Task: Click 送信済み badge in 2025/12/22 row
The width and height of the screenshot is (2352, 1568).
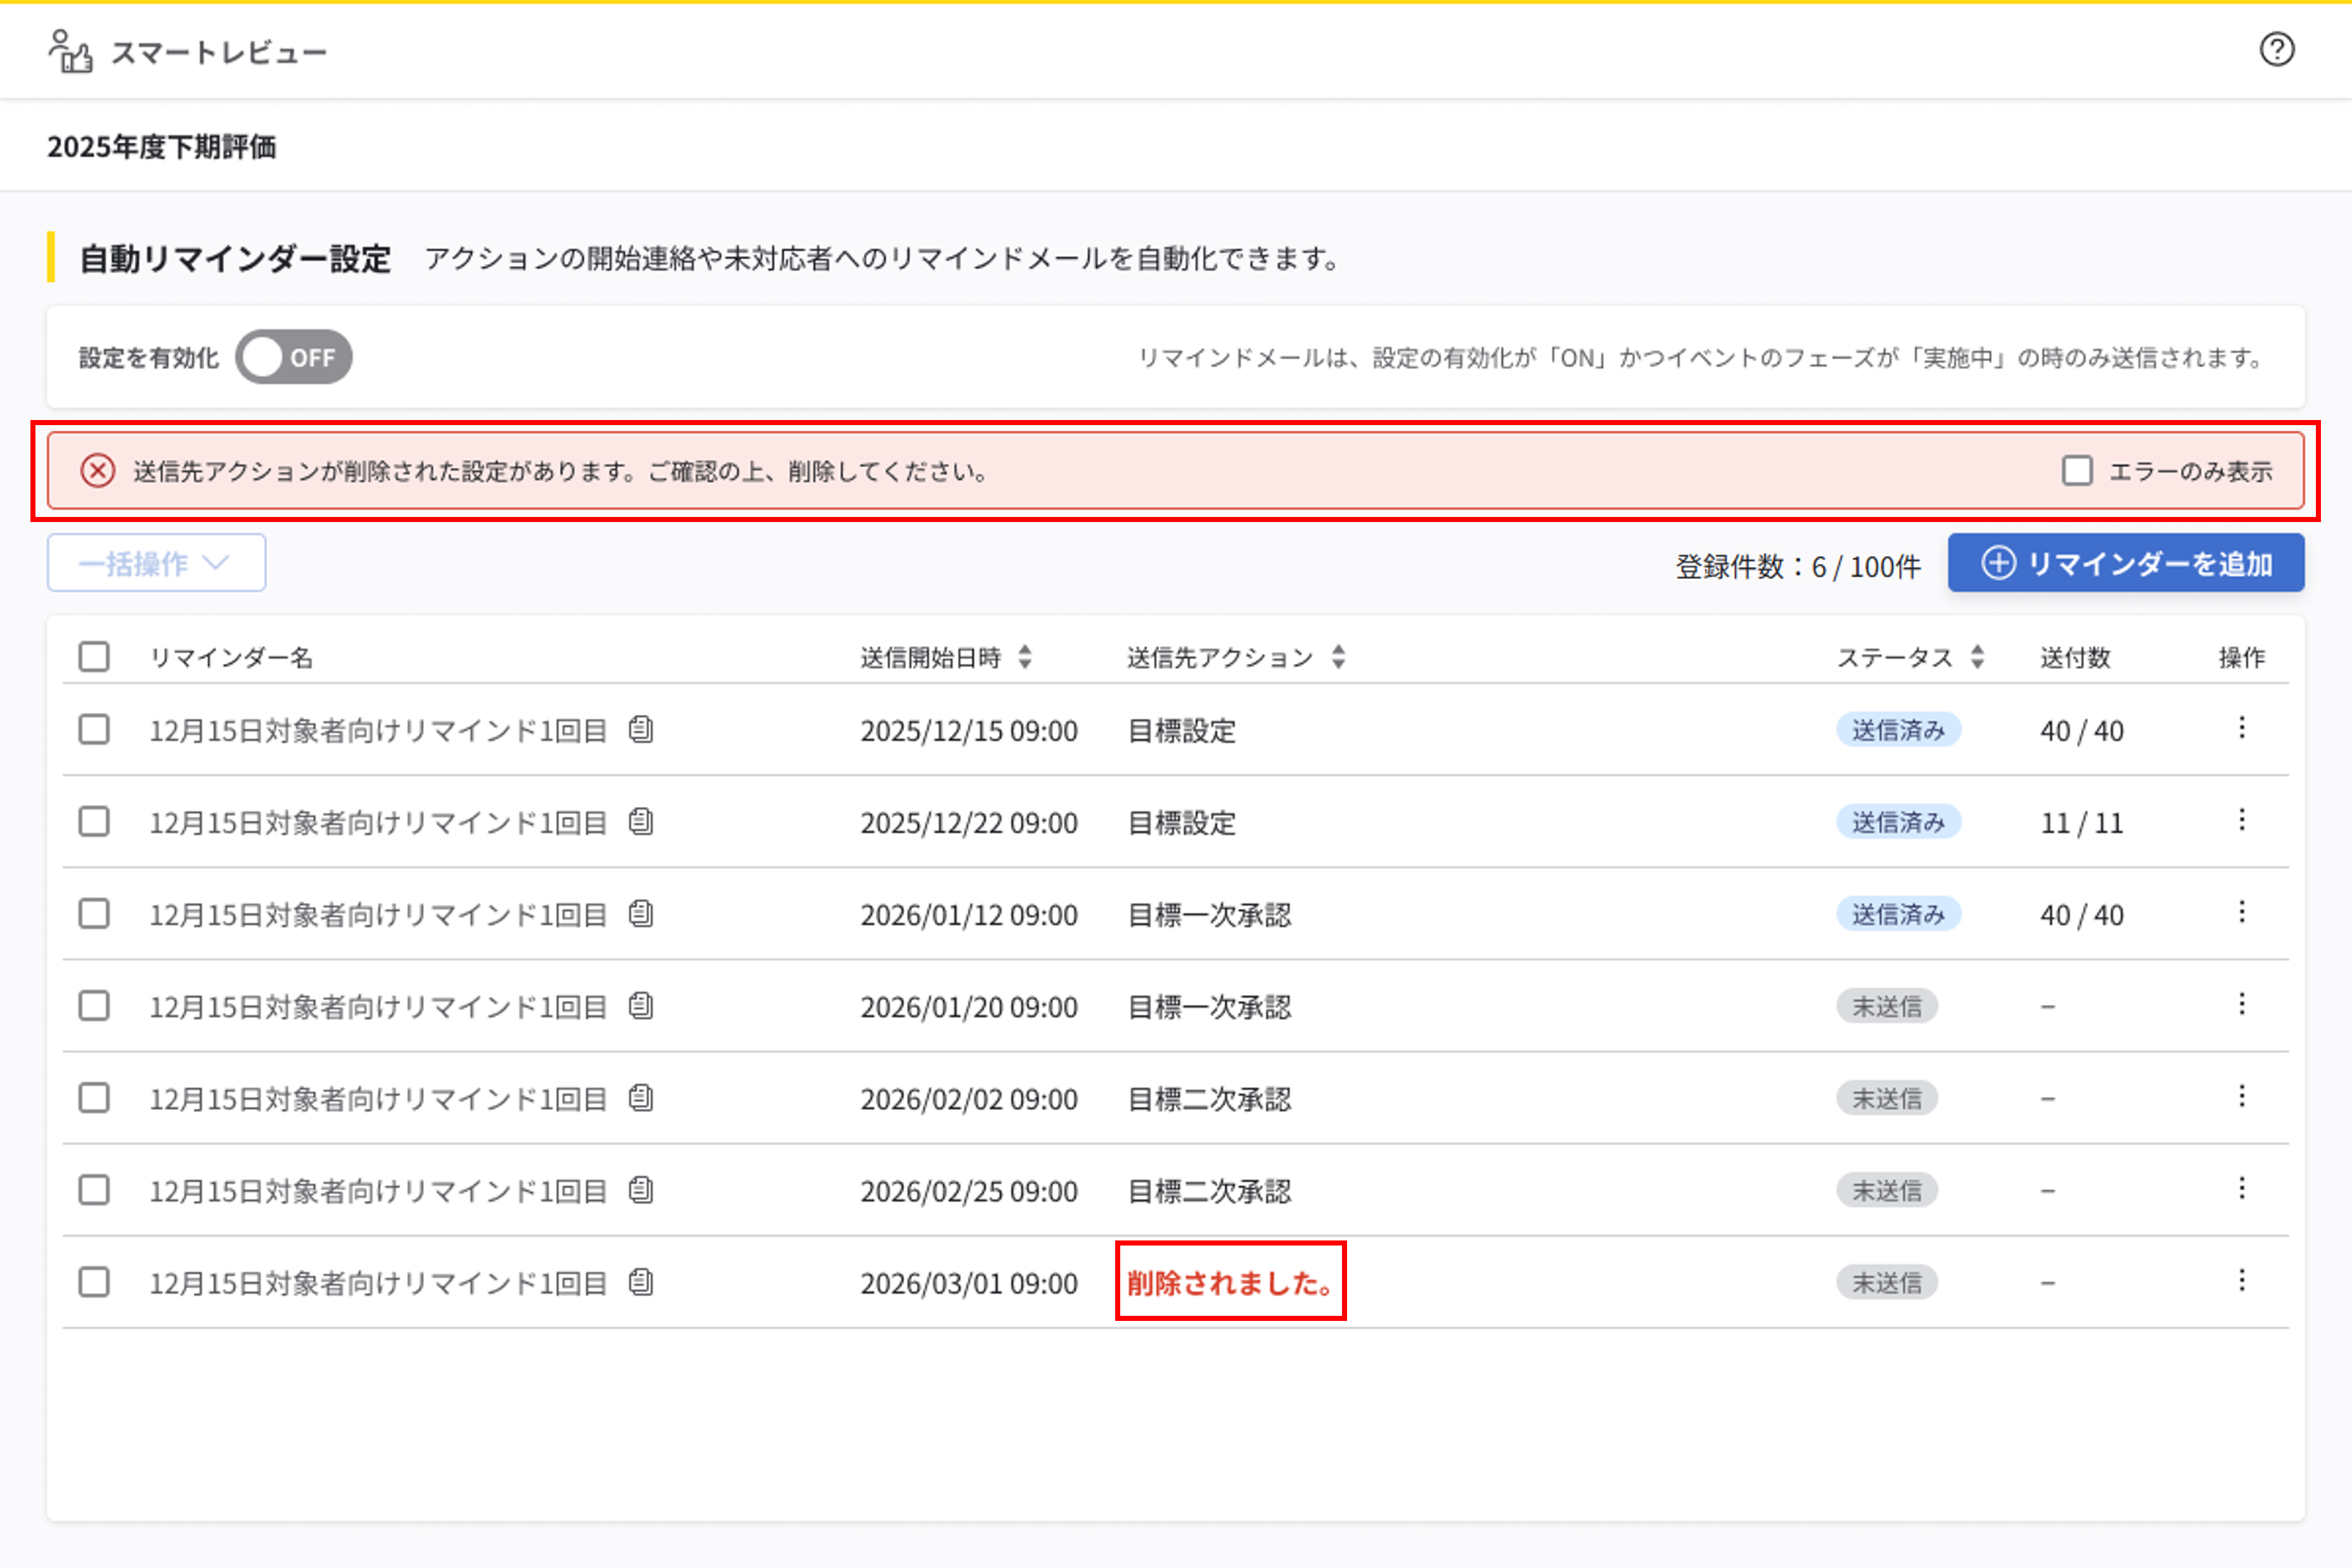Action: coord(1898,822)
